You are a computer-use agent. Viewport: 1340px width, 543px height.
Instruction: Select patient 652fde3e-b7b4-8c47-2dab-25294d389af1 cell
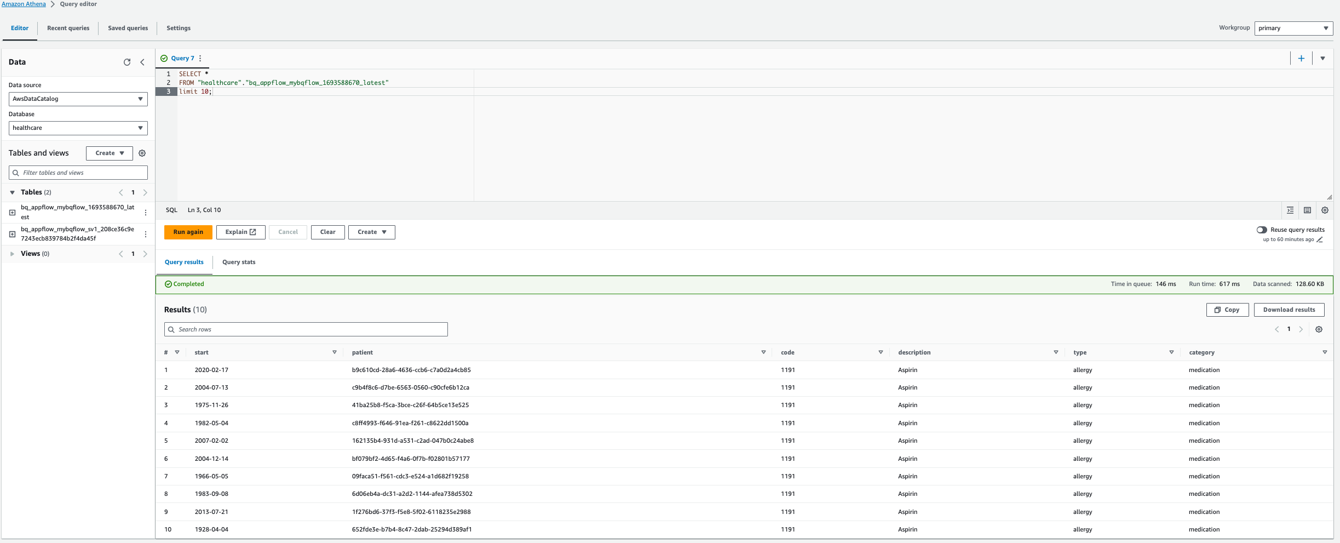tap(412, 529)
